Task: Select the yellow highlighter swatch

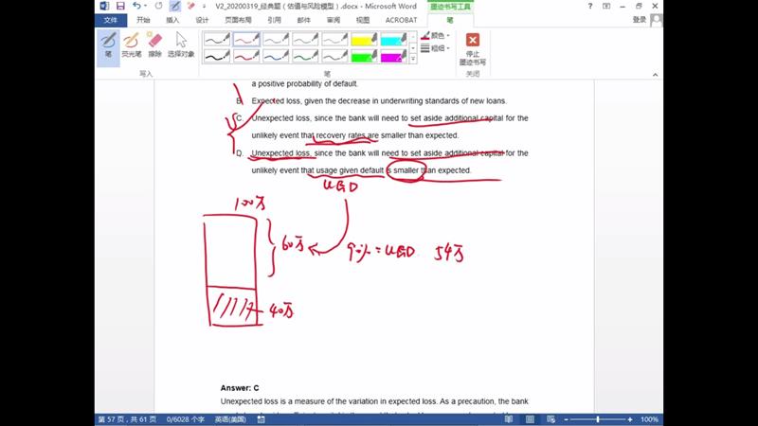Action: click(x=365, y=39)
